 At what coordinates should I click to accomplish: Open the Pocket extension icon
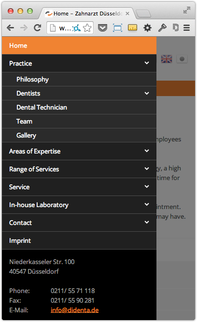[102, 28]
